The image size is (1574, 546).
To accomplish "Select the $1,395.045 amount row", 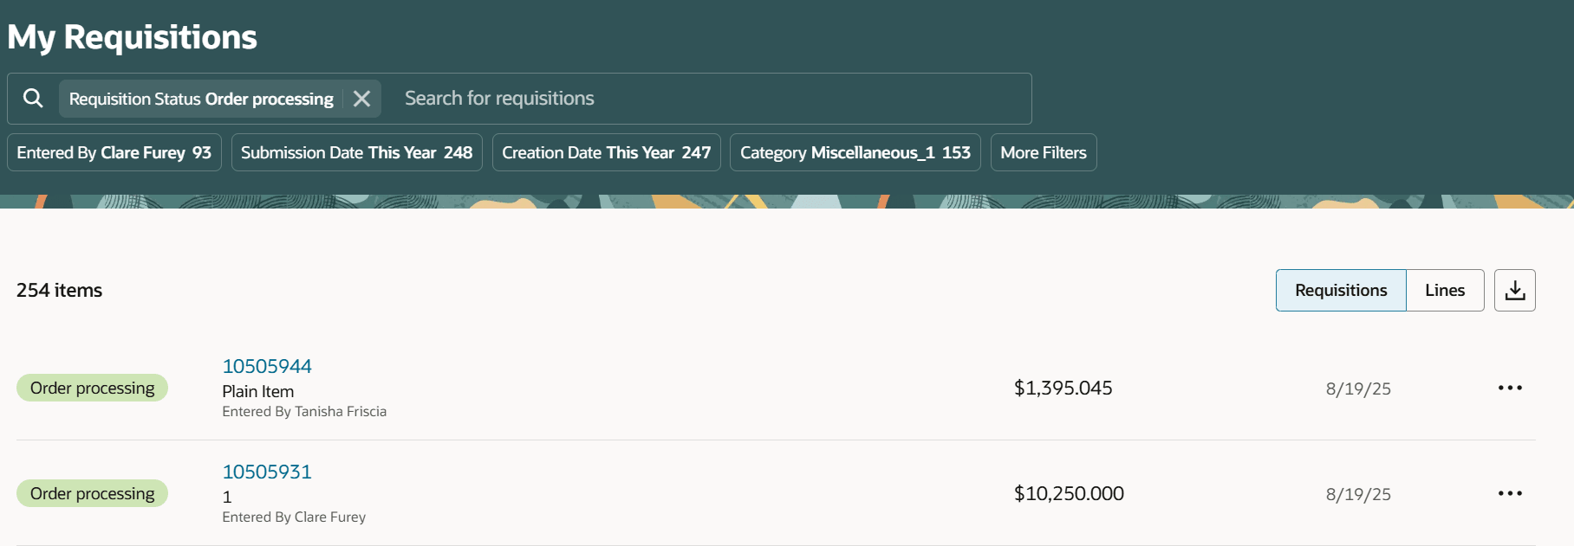I will pos(1063,388).
